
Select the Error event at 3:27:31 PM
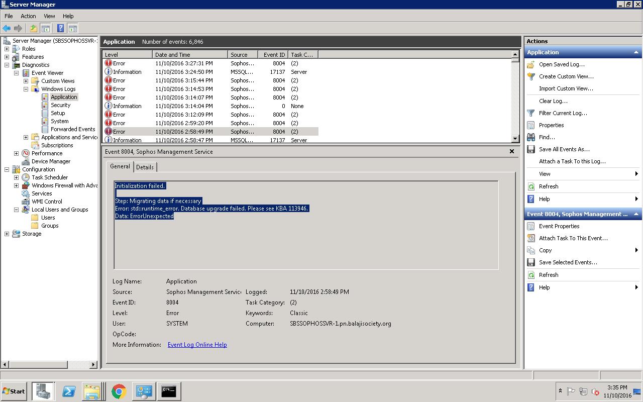point(210,63)
